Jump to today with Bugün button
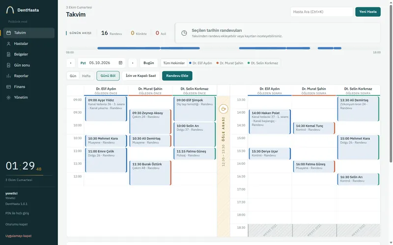The width and height of the screenshot is (393, 245). tap(149, 63)
